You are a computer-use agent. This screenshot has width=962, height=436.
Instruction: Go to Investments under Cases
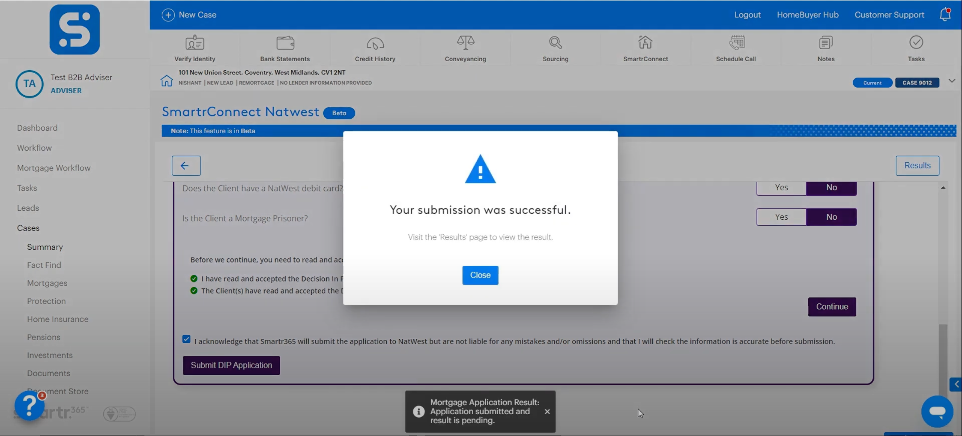point(50,355)
